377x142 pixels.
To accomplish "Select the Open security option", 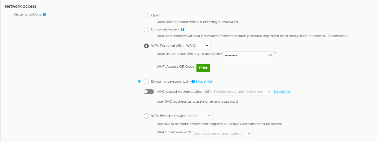I will [146, 16].
